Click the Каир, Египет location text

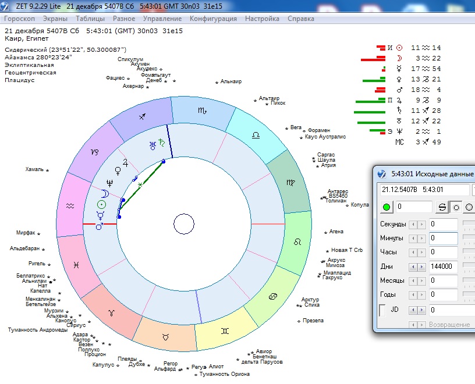pyautogui.click(x=27, y=38)
